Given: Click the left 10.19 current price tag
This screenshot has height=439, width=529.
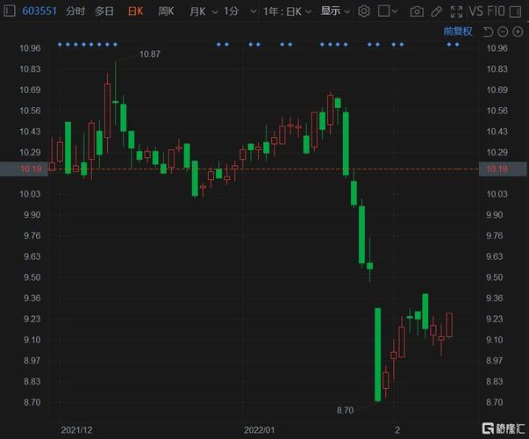Looking at the screenshot, I should [x=24, y=169].
